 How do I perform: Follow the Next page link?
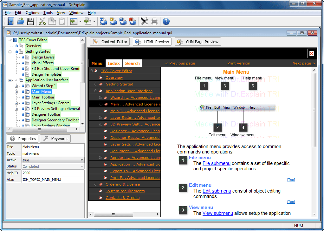303,64
